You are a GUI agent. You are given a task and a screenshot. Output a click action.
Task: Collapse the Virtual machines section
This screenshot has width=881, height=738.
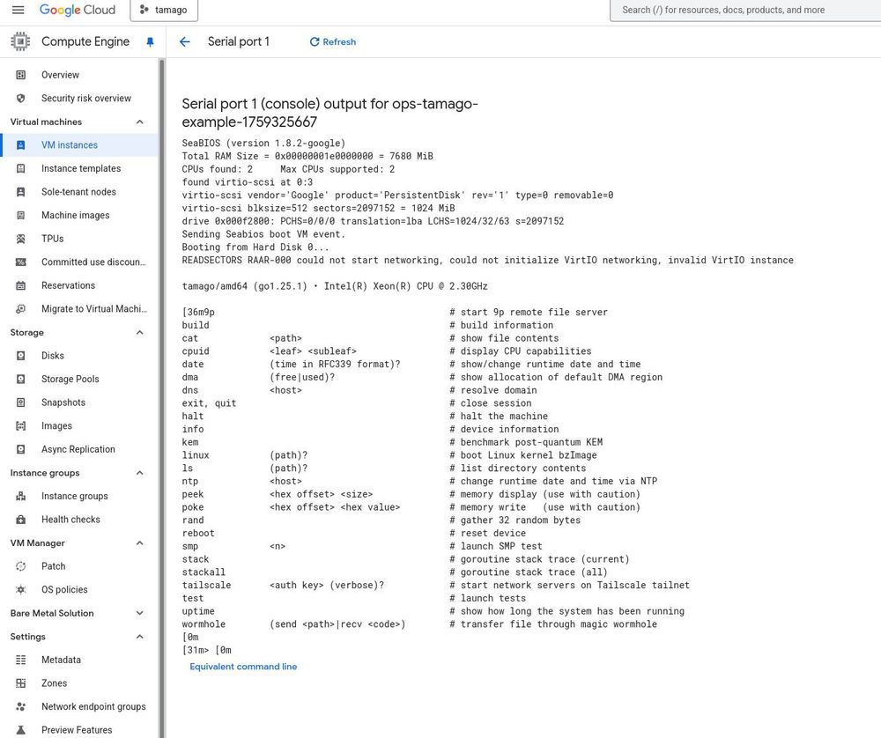point(140,122)
